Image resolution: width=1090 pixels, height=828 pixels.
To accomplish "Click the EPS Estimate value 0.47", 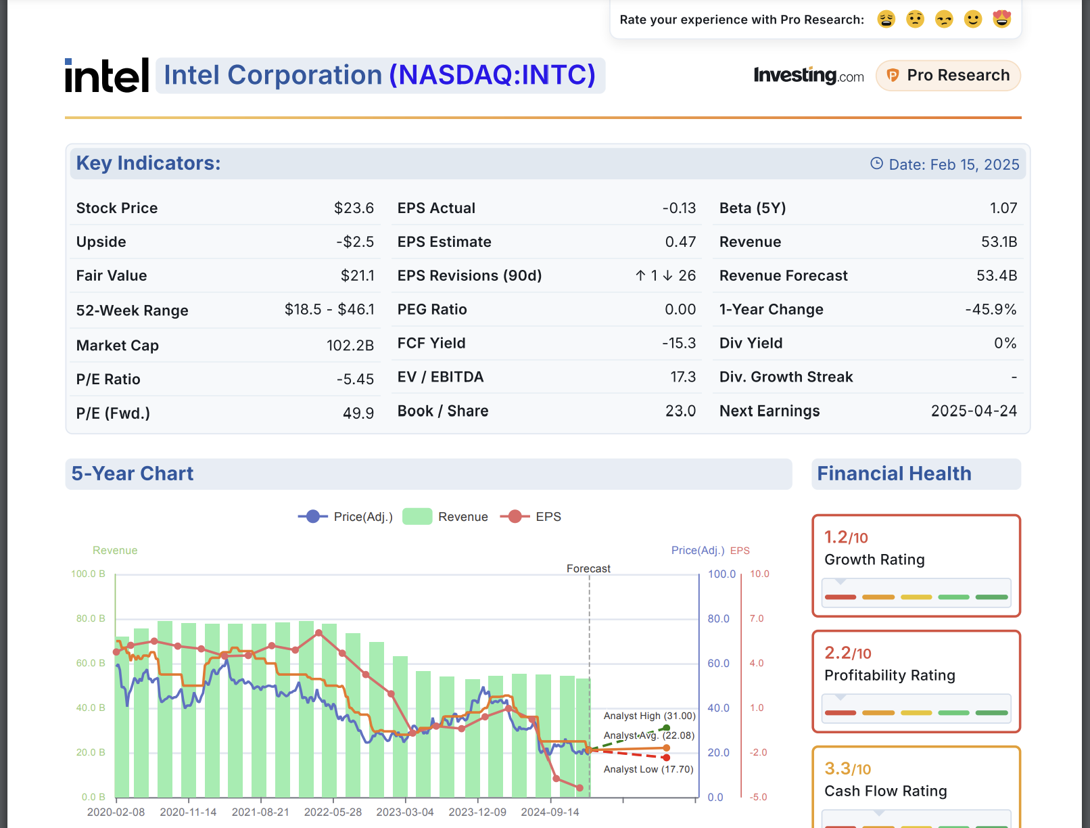I will click(680, 242).
